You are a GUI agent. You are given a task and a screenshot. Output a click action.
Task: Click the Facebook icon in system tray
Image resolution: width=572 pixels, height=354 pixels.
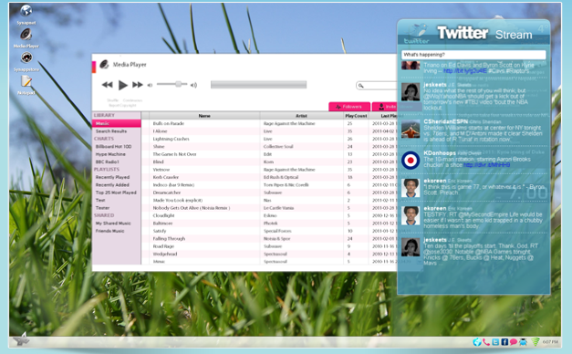pos(504,342)
